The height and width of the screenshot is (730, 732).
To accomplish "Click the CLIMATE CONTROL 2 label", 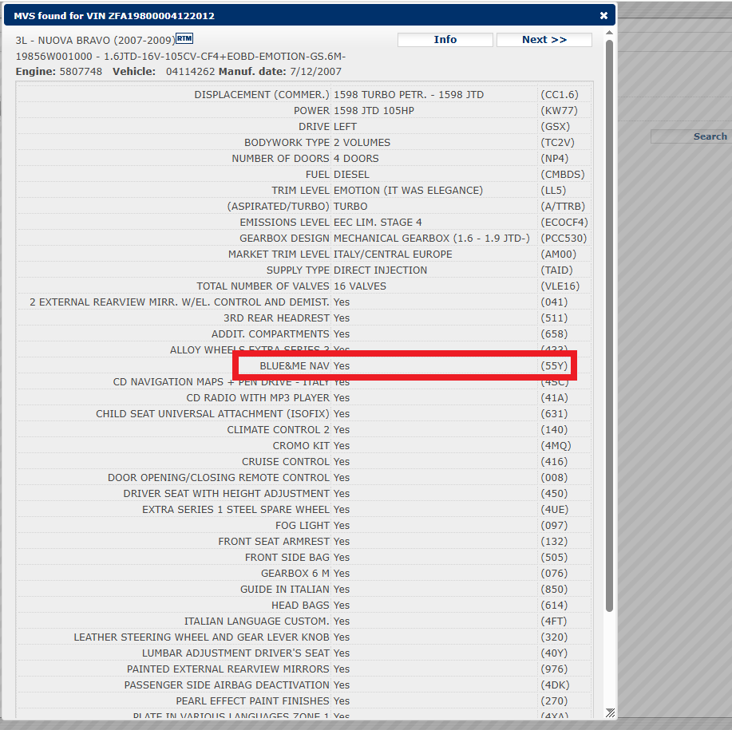I will pos(278,430).
